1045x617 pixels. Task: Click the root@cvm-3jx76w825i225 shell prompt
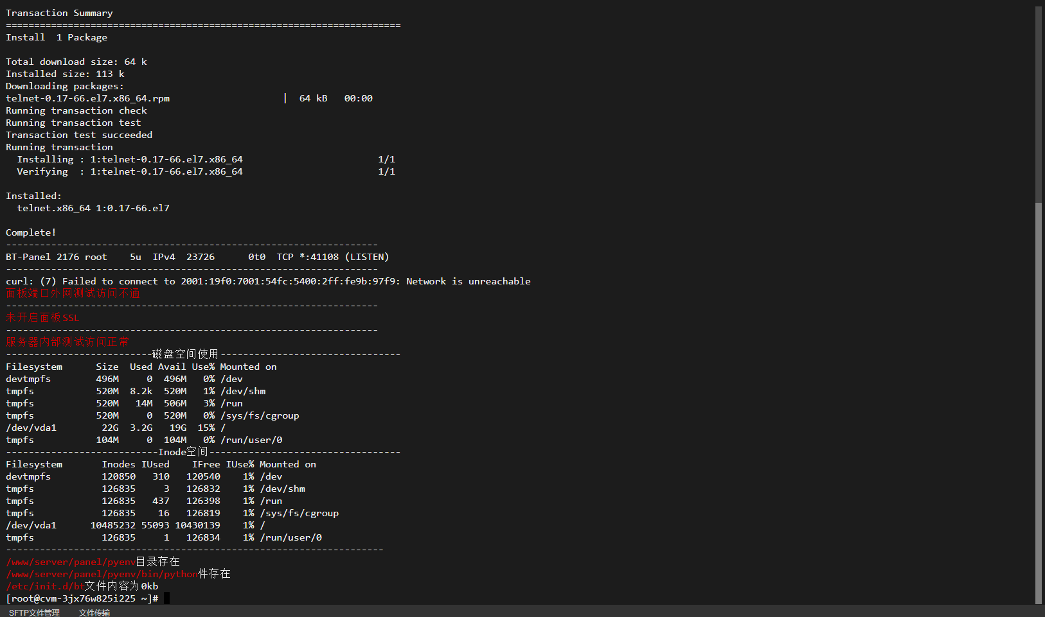[x=81, y=598]
